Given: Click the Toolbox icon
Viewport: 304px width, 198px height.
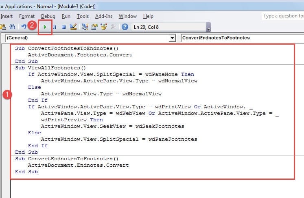Looking at the screenshot, I should 114,27.
